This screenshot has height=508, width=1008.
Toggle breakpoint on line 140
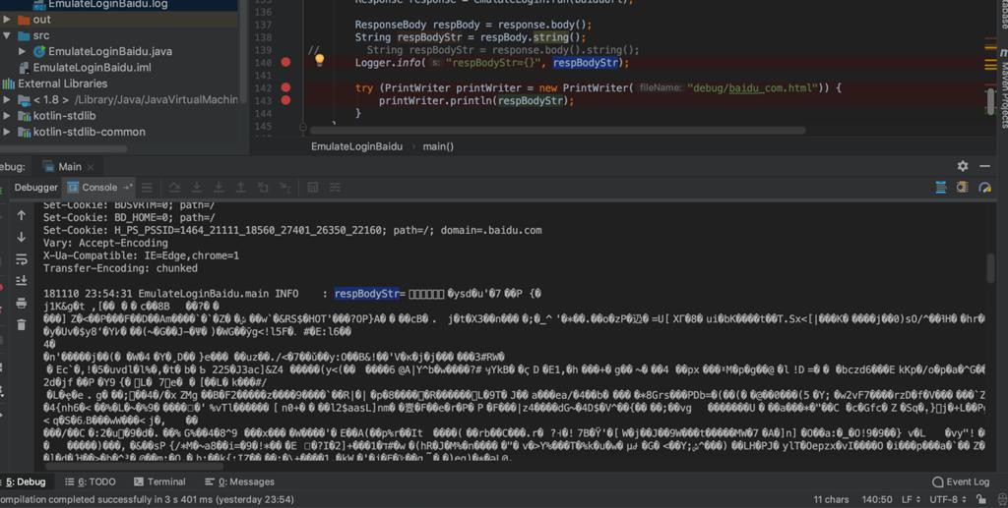285,62
